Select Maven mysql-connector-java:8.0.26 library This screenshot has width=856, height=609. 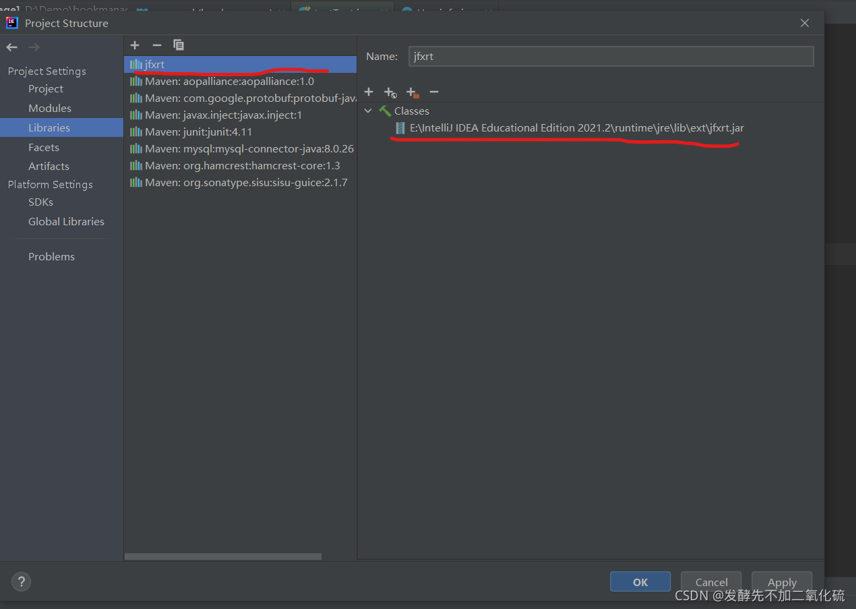[x=241, y=149]
